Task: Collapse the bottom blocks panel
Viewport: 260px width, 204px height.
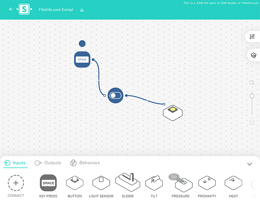Action: click(249, 164)
